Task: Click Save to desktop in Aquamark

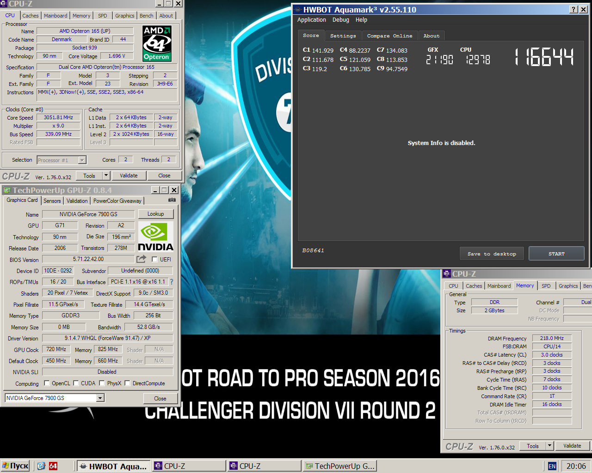Action: pyautogui.click(x=492, y=254)
